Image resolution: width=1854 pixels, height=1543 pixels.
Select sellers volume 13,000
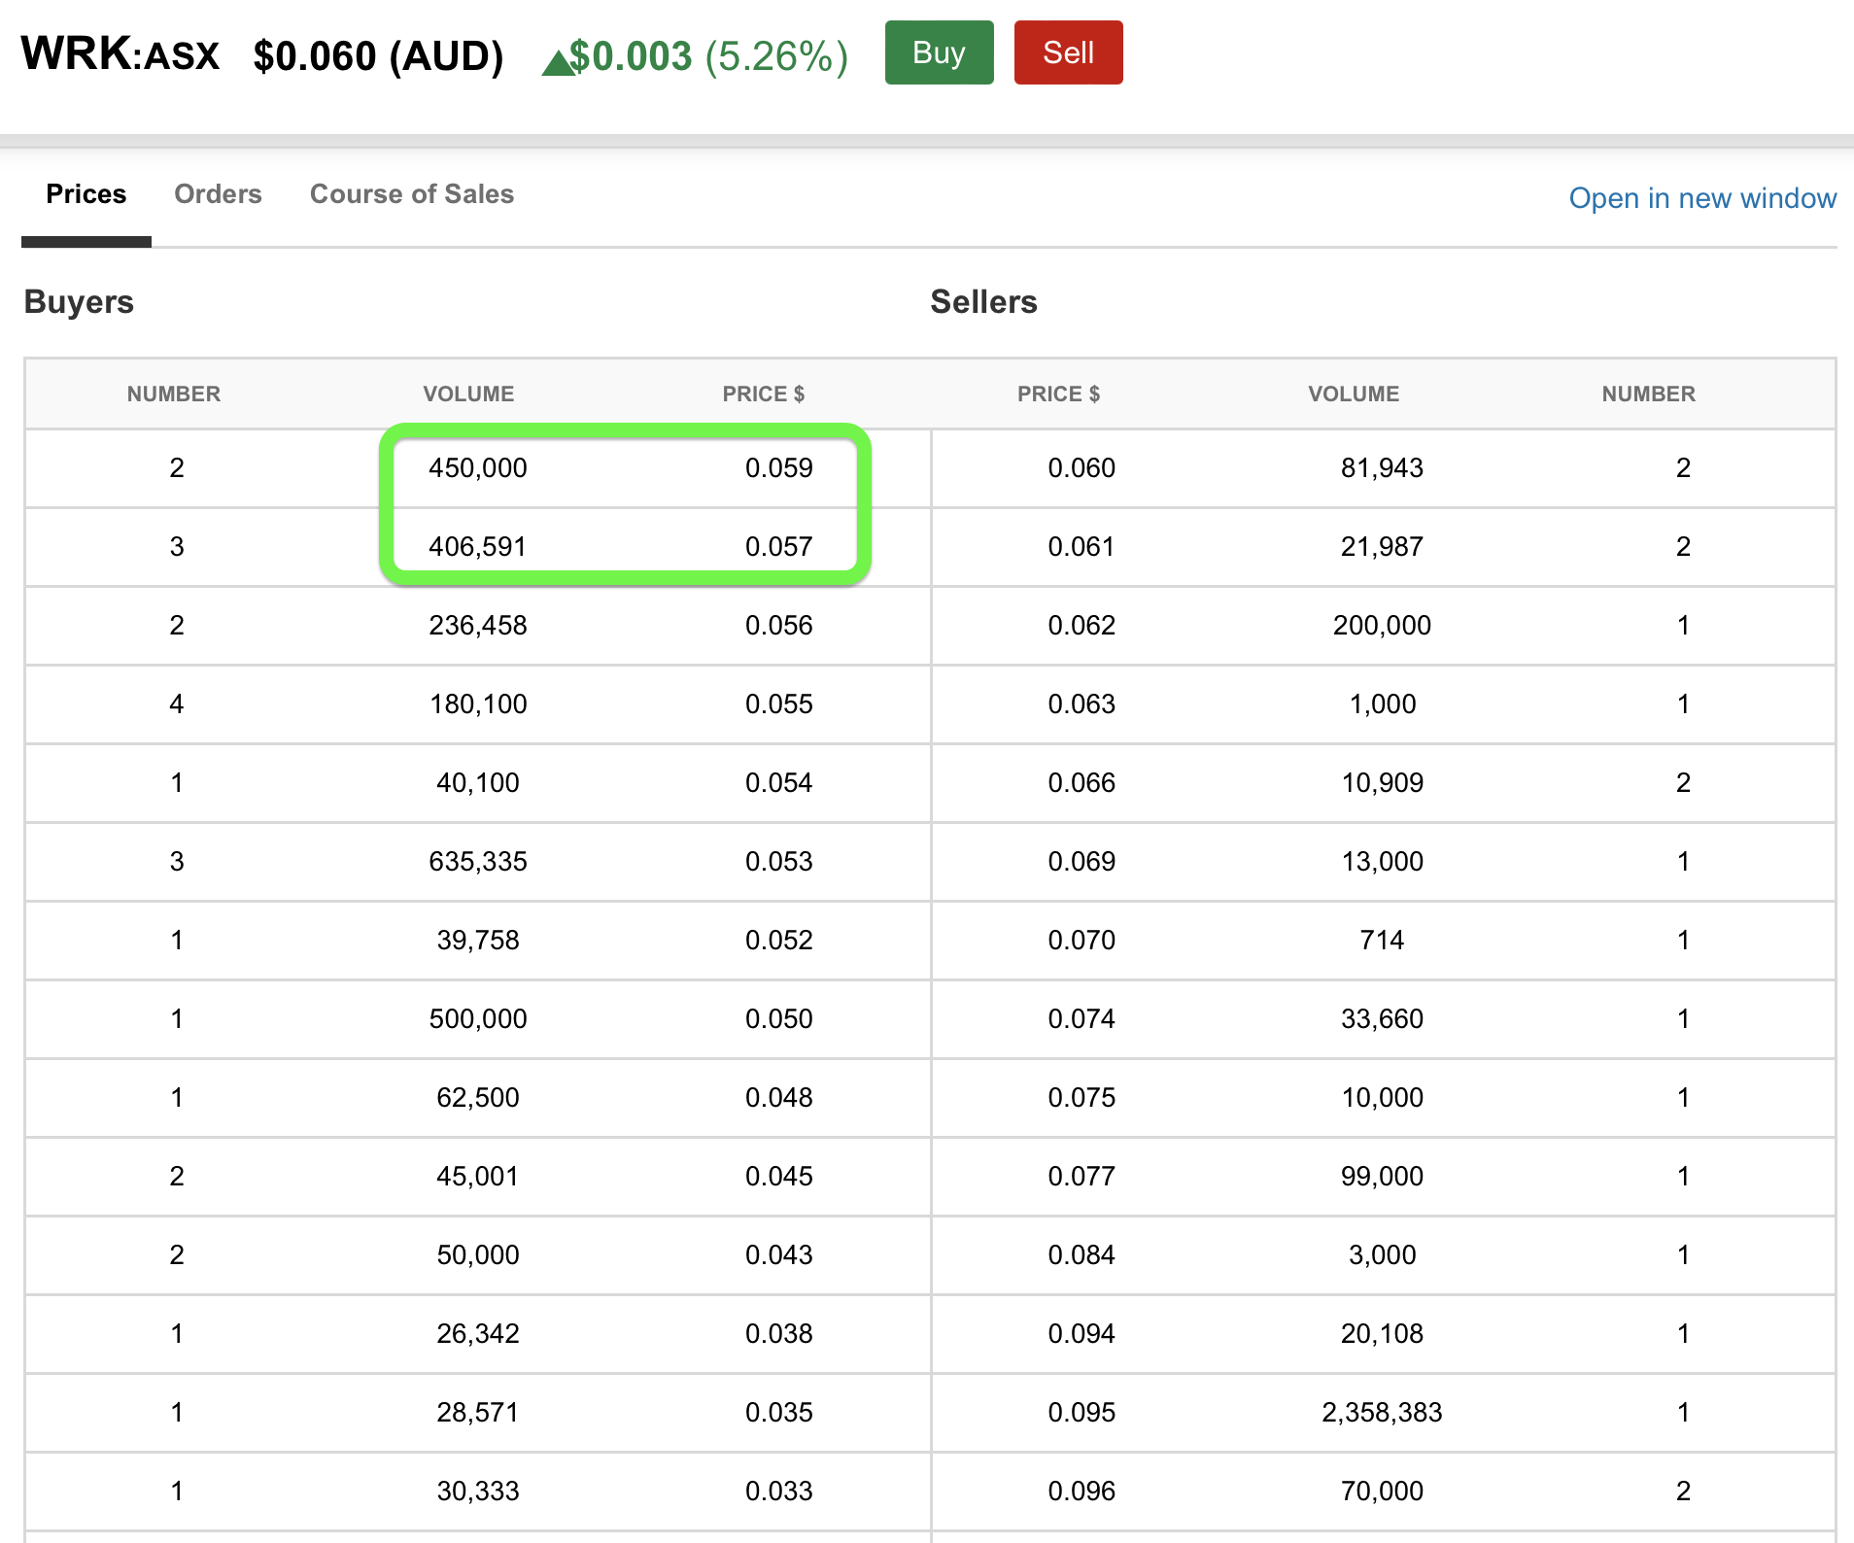coord(1382,862)
